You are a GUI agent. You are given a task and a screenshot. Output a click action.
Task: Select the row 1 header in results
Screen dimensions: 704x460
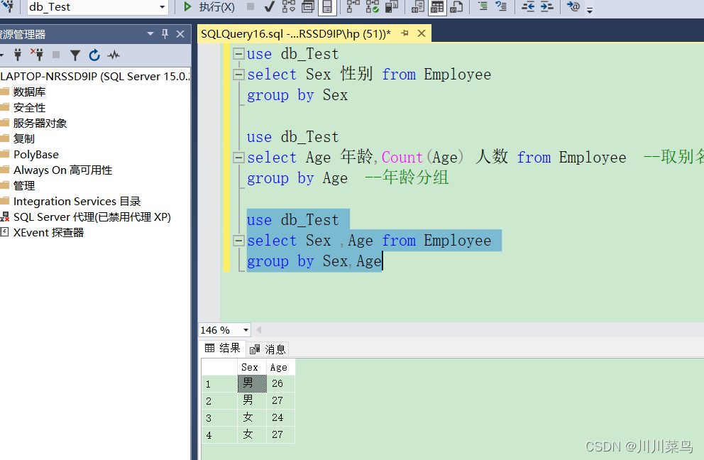tap(219, 383)
